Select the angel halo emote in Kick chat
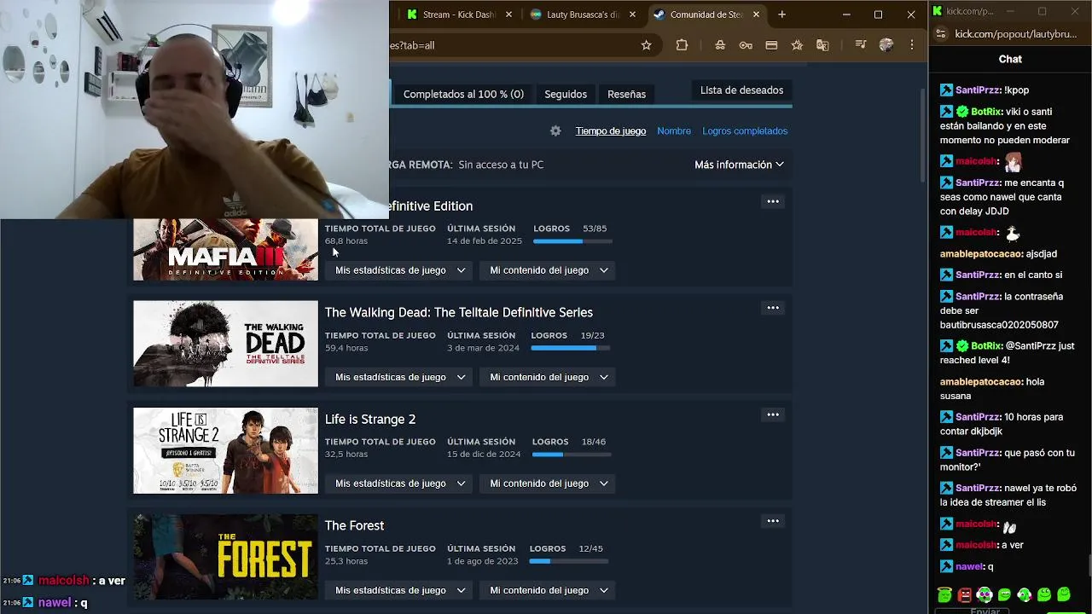 click(944, 595)
